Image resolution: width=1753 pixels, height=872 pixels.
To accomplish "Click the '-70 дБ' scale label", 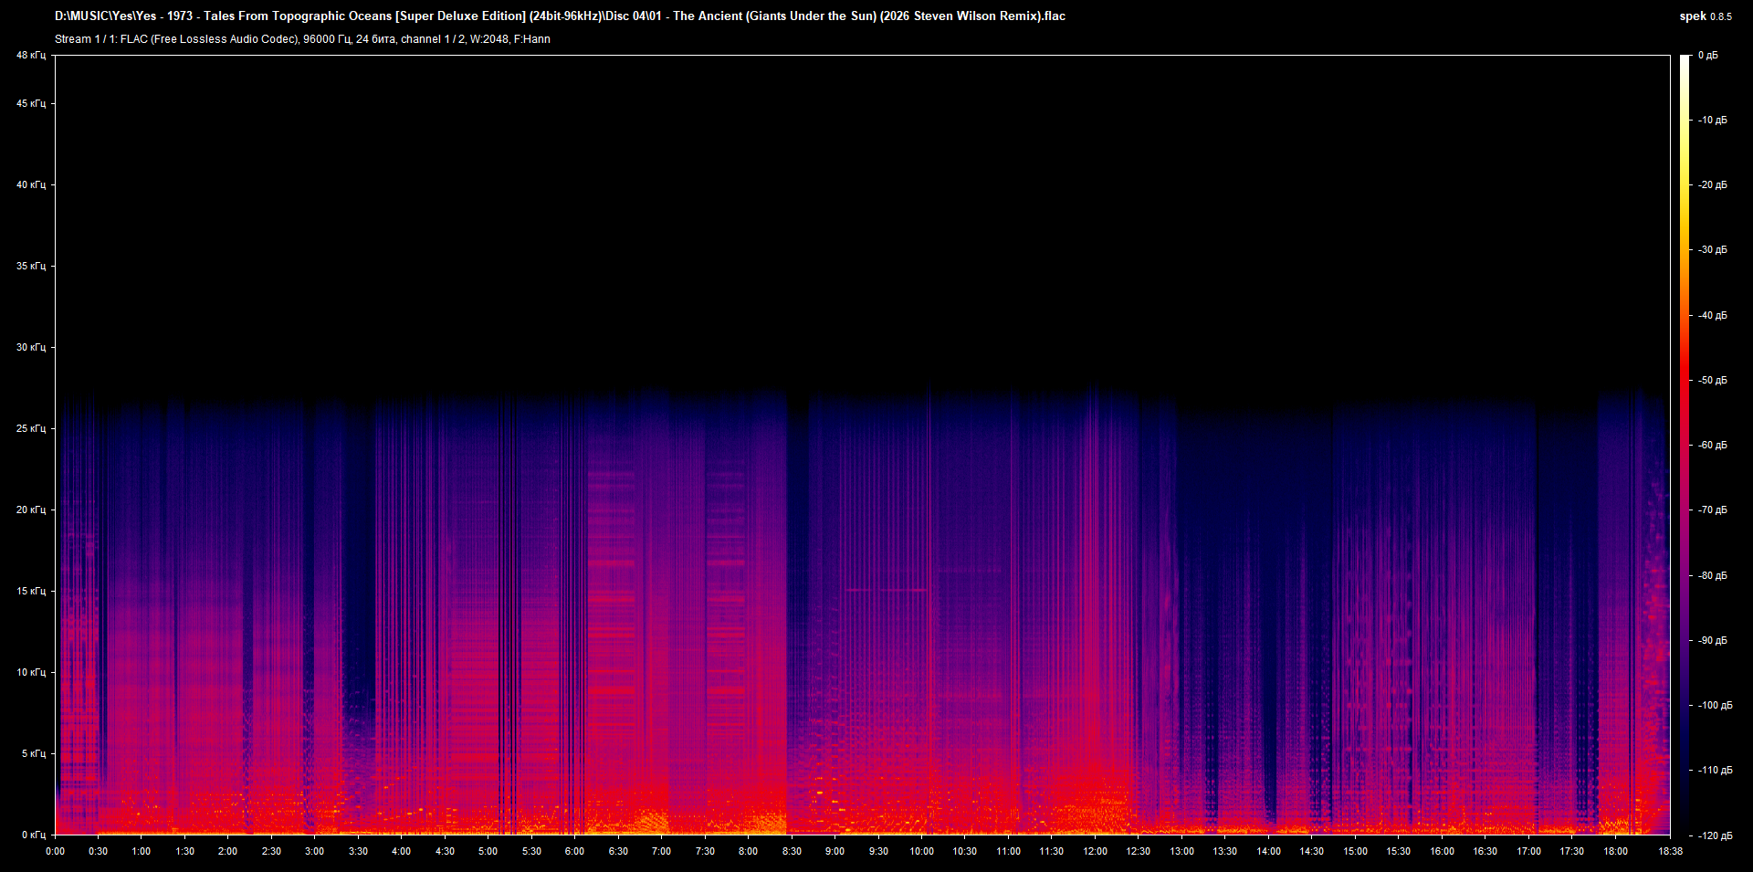I will coord(1713,510).
